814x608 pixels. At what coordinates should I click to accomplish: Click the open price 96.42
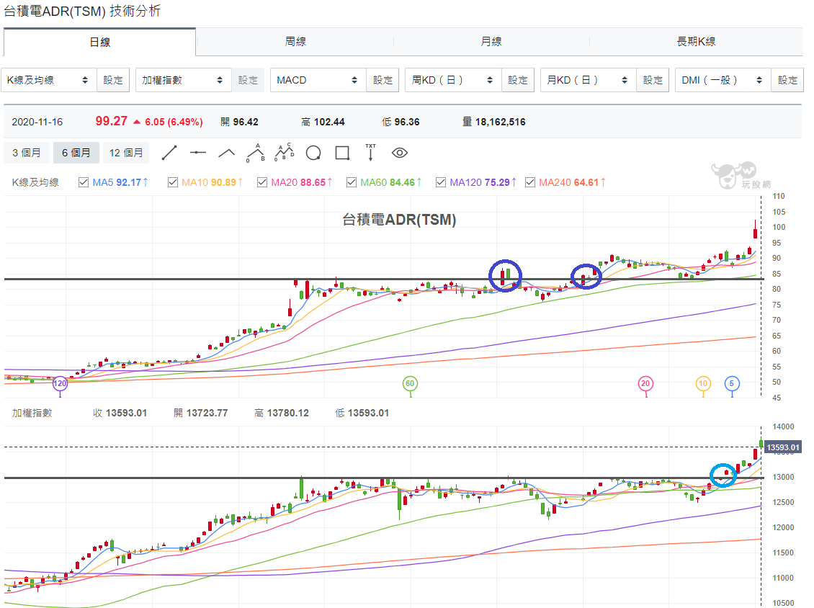click(246, 122)
